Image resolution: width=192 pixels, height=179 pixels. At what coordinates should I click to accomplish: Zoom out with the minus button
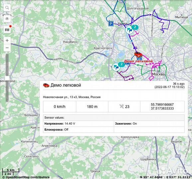coord(7,48)
